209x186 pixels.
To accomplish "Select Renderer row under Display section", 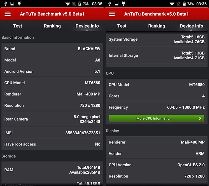I will point(157,142).
